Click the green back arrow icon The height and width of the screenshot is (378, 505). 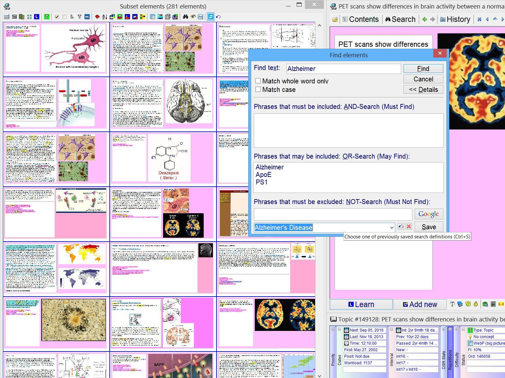(425, 19)
